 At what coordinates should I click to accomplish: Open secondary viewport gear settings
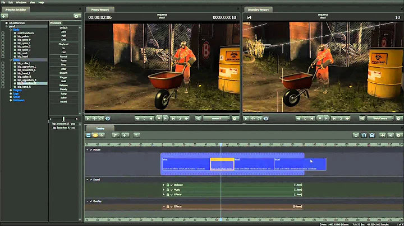tap(398, 119)
